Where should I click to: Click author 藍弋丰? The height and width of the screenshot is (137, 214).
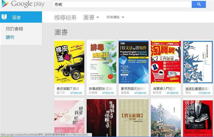61,93
